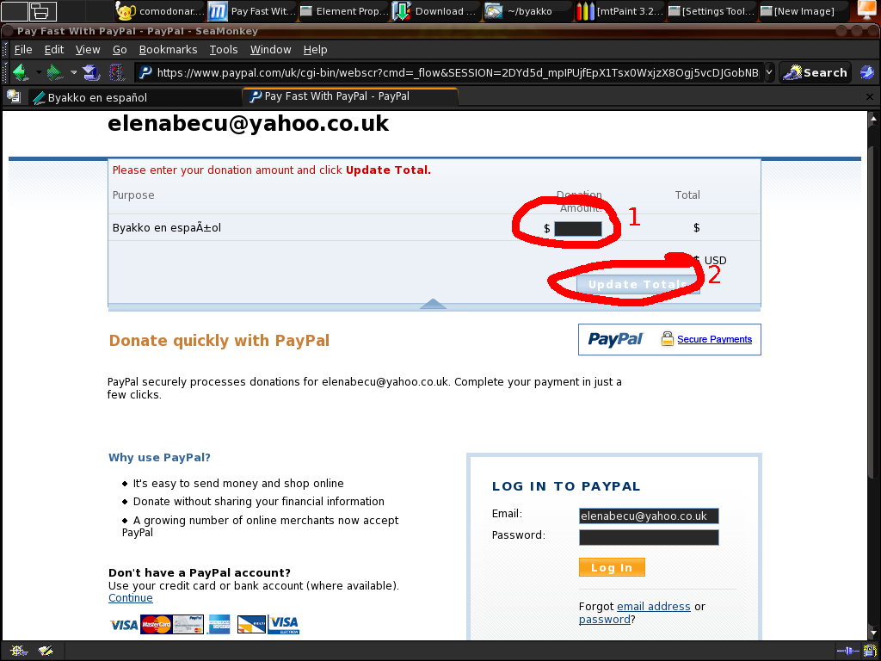Click the PayPal credit card image
The height and width of the screenshot is (661, 881).
coord(188,624)
